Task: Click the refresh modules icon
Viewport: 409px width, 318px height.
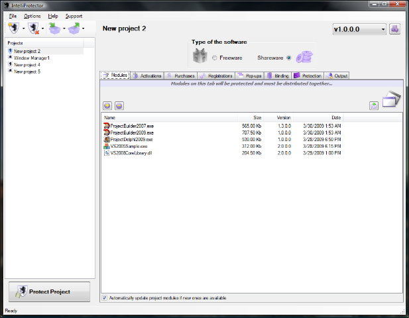Action: (374, 105)
